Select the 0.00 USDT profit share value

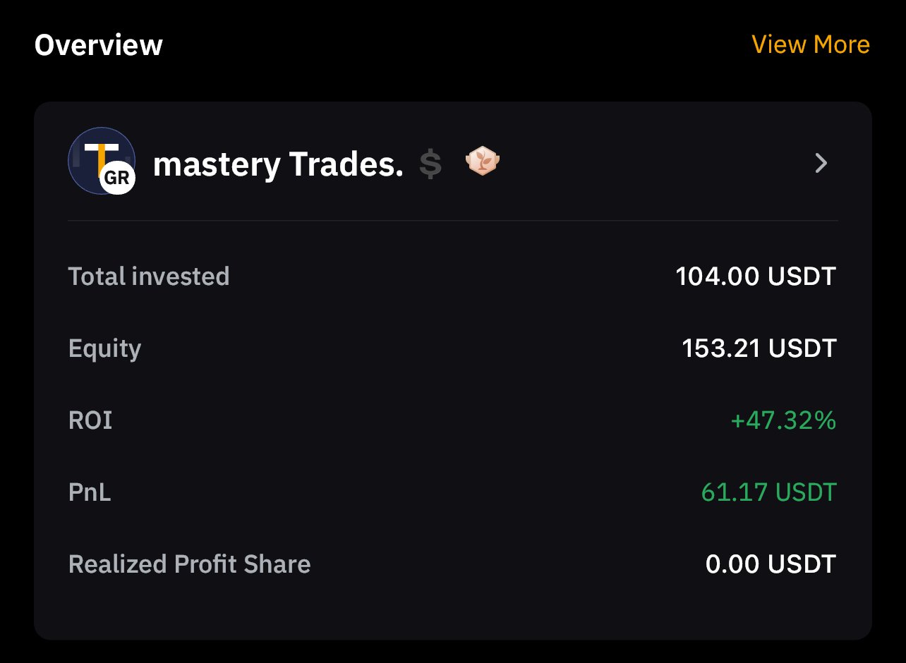[771, 564]
